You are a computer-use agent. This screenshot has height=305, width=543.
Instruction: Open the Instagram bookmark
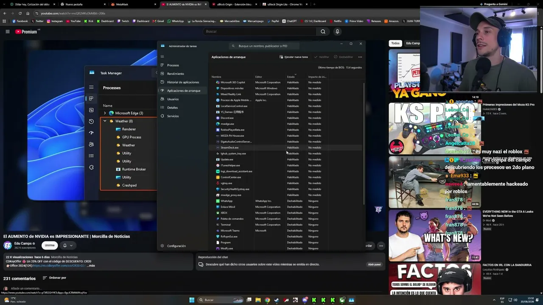tap(55, 21)
